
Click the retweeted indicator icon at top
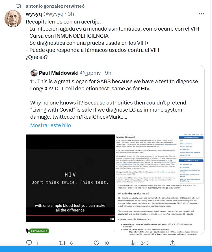[x=18, y=6]
